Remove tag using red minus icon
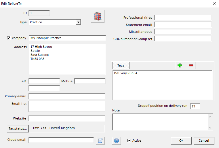 click(191, 65)
